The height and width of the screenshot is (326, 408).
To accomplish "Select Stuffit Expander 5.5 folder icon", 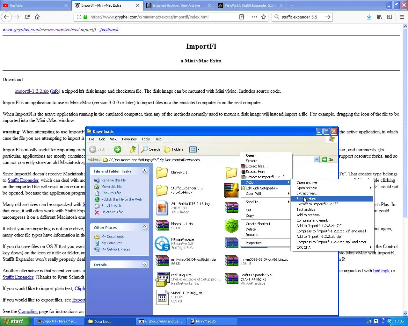I will 162,190.
